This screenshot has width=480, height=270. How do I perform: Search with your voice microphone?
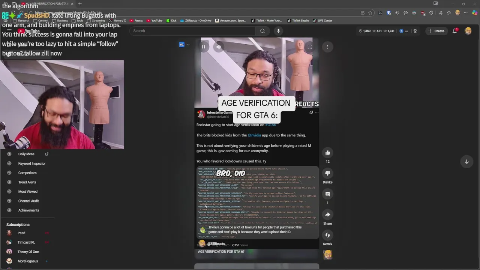click(278, 31)
